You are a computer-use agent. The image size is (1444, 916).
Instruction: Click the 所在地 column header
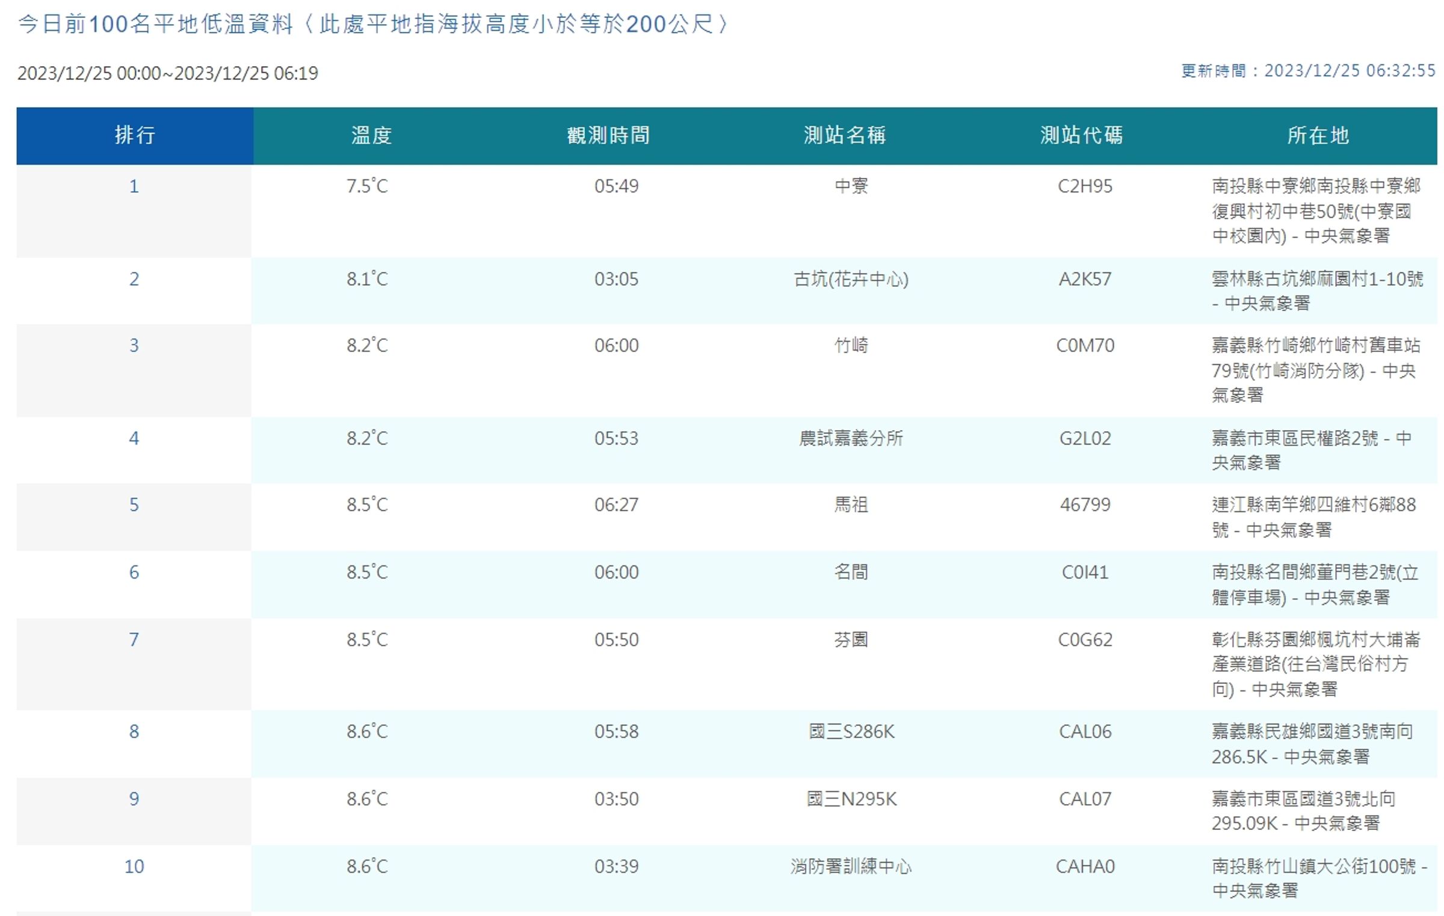click(x=1318, y=135)
